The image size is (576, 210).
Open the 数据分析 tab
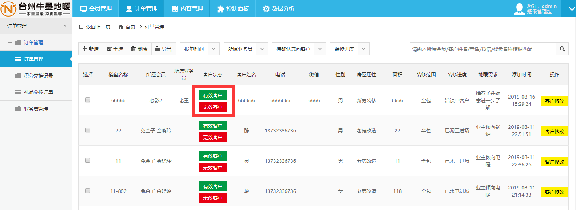coord(279,8)
